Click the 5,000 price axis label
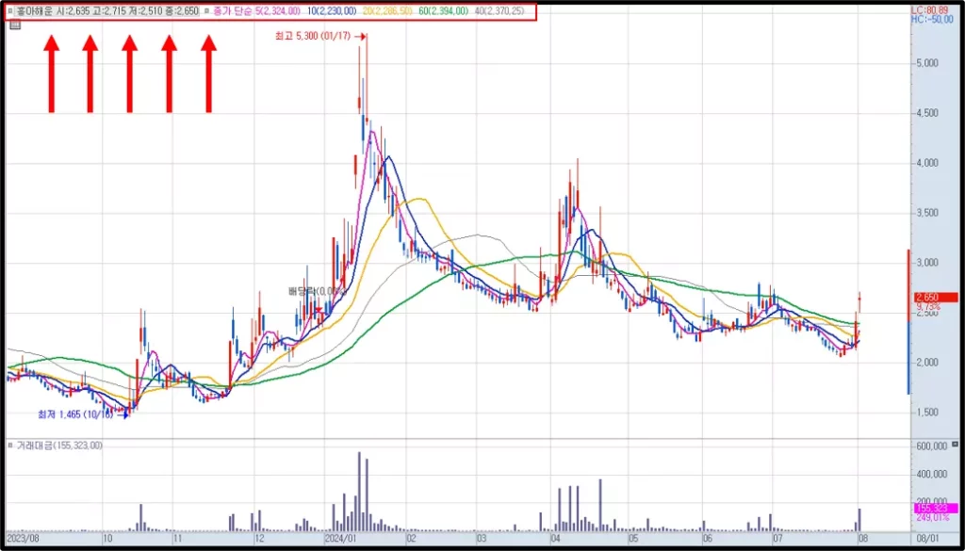The height and width of the screenshot is (551, 965). coord(927,63)
